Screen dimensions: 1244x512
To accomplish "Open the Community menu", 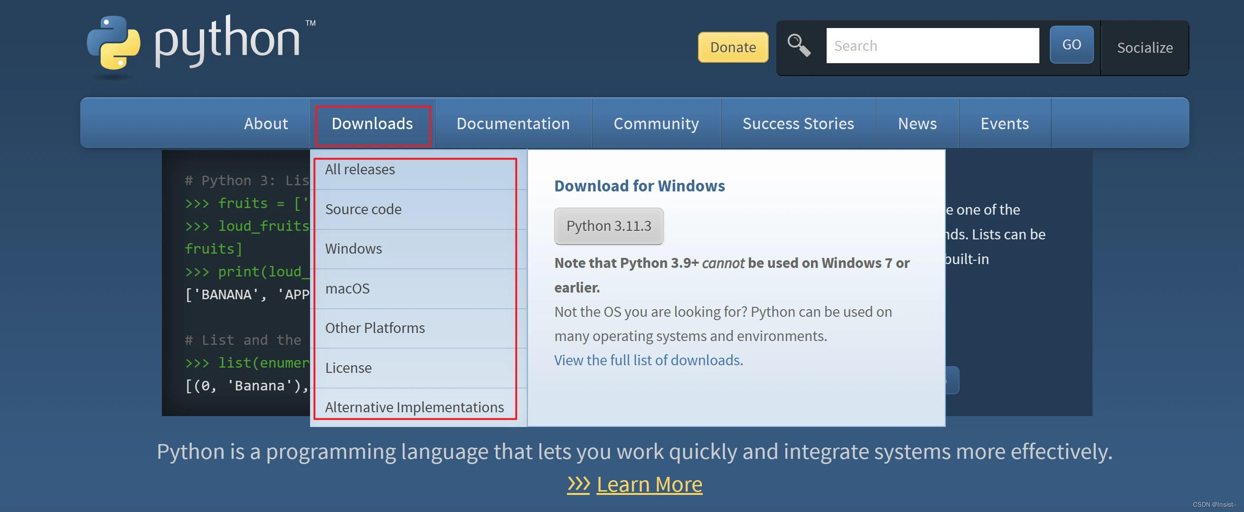I will 656,123.
